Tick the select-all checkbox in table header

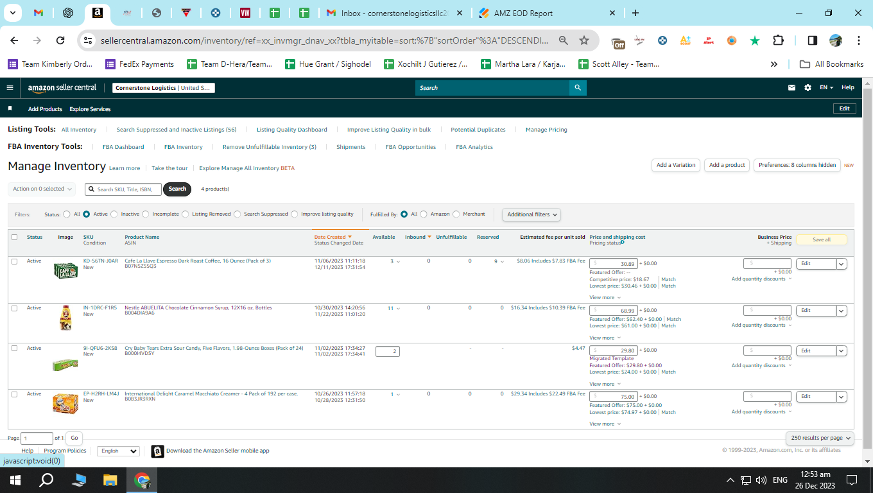[x=15, y=238]
